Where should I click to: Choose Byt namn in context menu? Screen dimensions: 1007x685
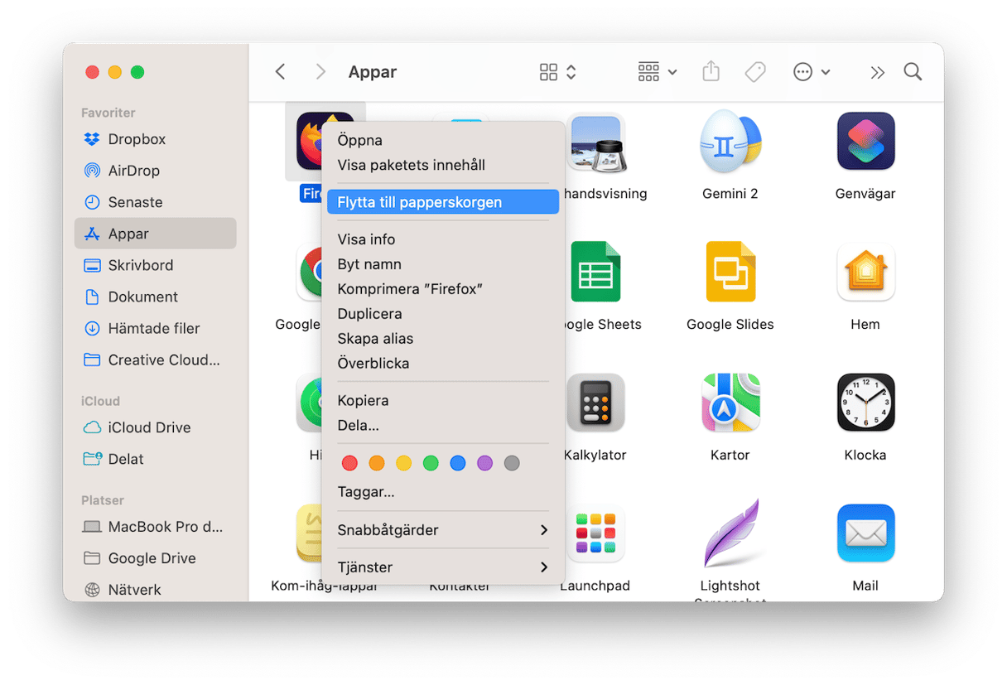(x=443, y=264)
